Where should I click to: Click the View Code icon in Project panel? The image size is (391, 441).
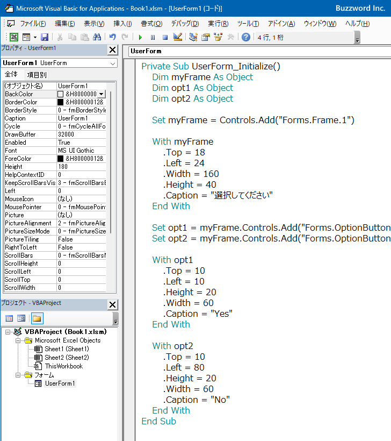click(9, 318)
